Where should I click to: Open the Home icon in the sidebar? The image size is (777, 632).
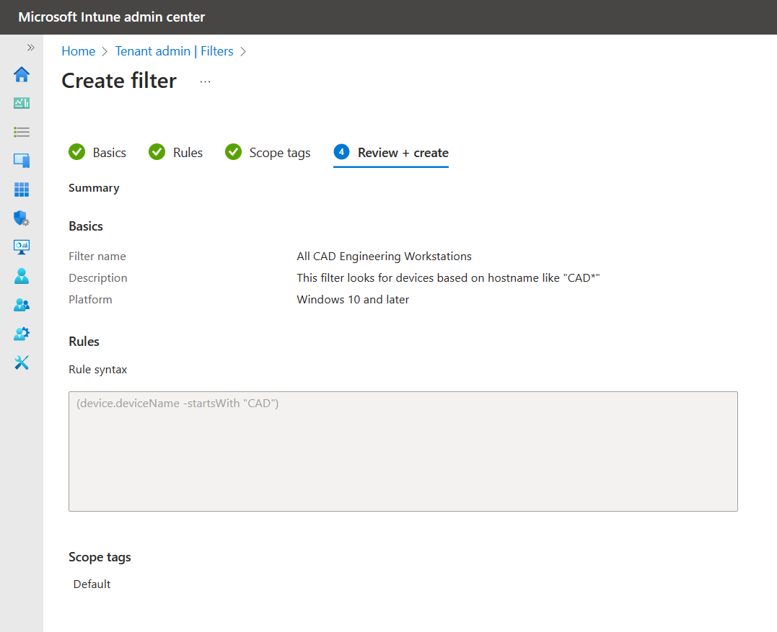[x=21, y=74]
